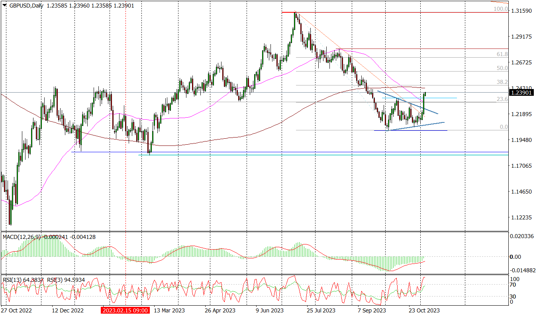The height and width of the screenshot is (316, 537).
Task: Click the 1.21895 price axis label
Action: coord(521,114)
